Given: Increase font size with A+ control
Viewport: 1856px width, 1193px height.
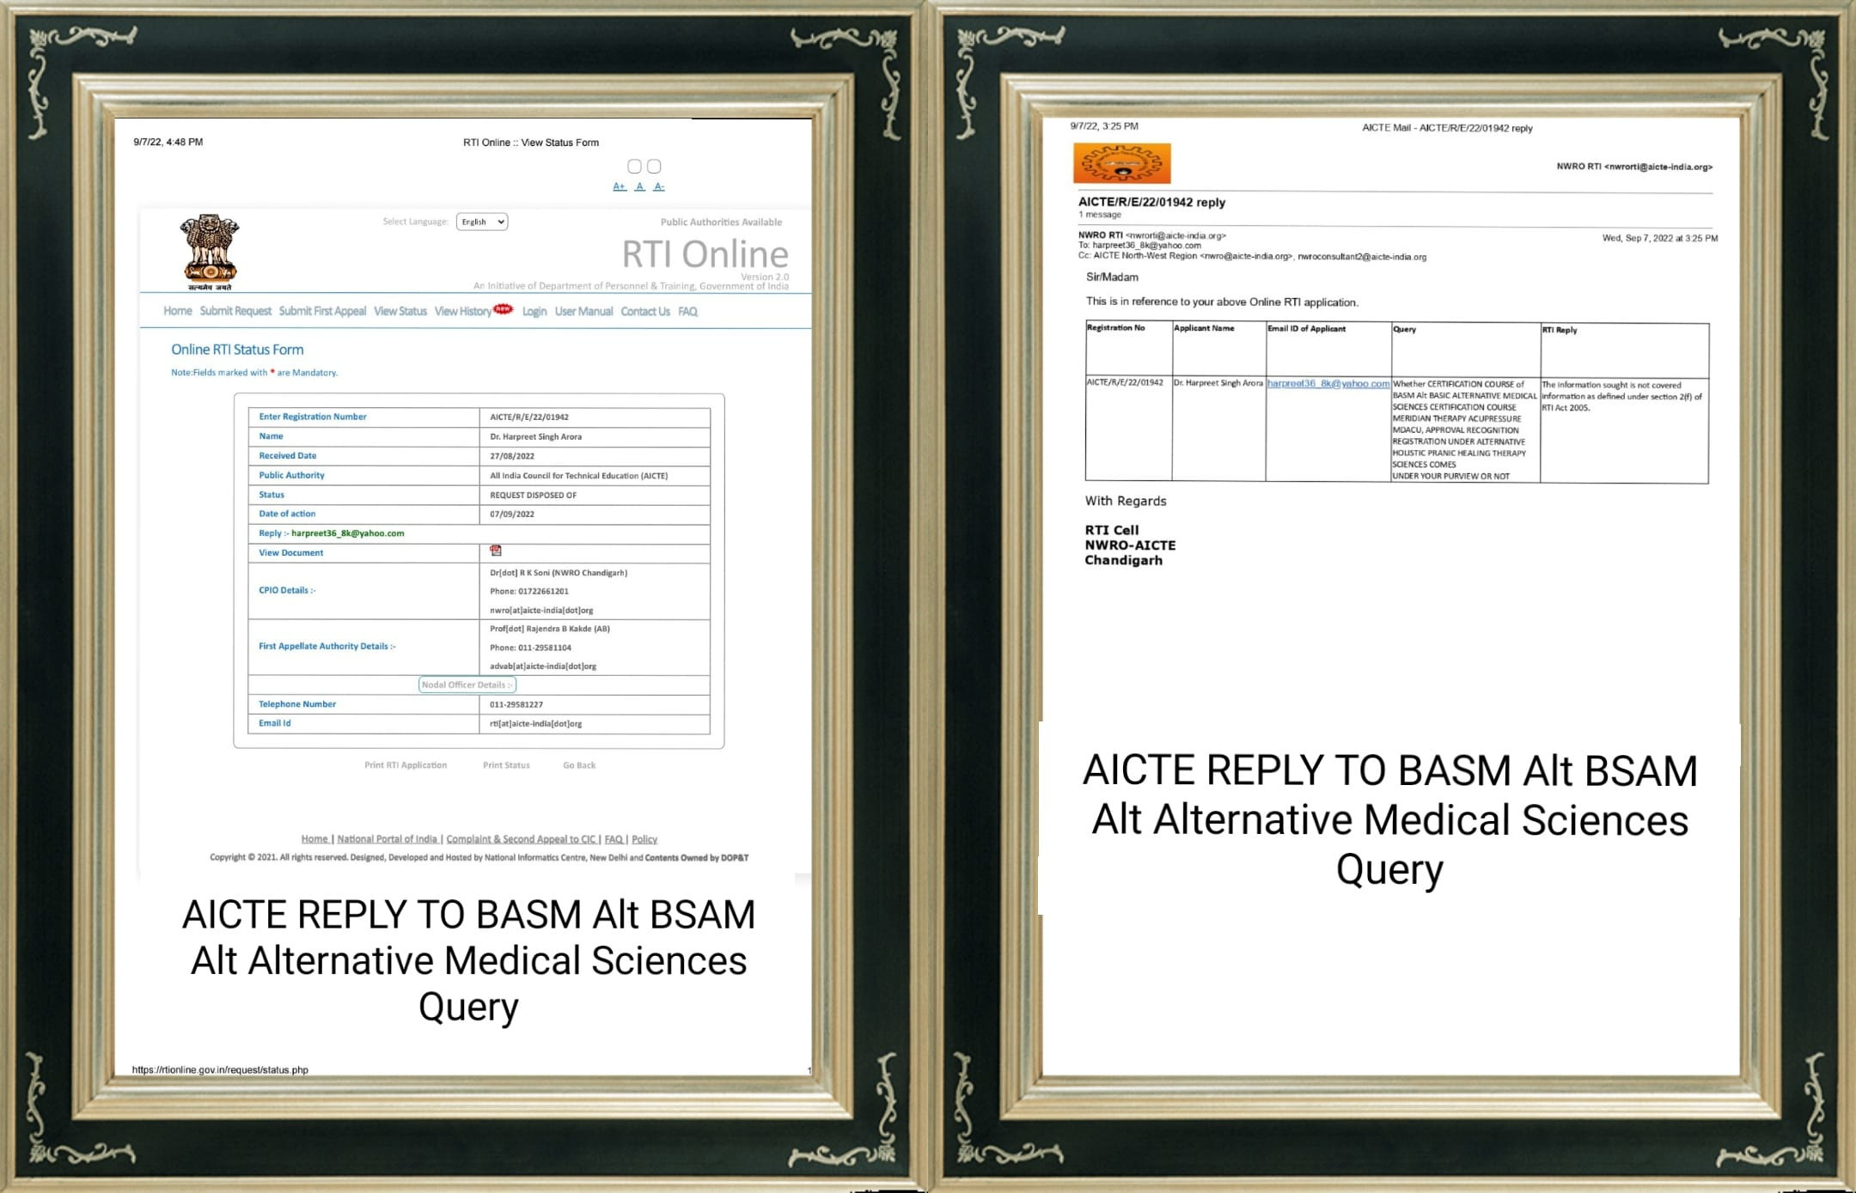Looking at the screenshot, I should (619, 186).
